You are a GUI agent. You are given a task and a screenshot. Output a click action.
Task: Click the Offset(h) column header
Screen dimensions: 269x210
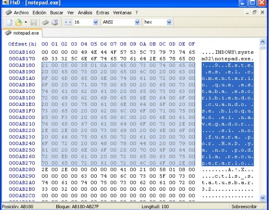(22, 44)
